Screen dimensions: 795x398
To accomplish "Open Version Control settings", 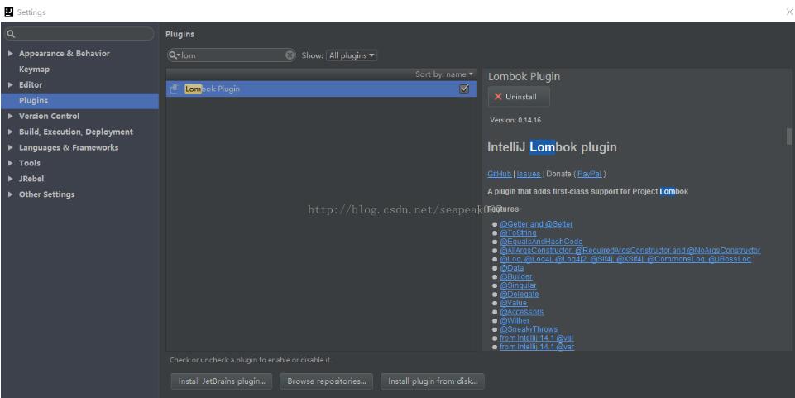I will 49,116.
